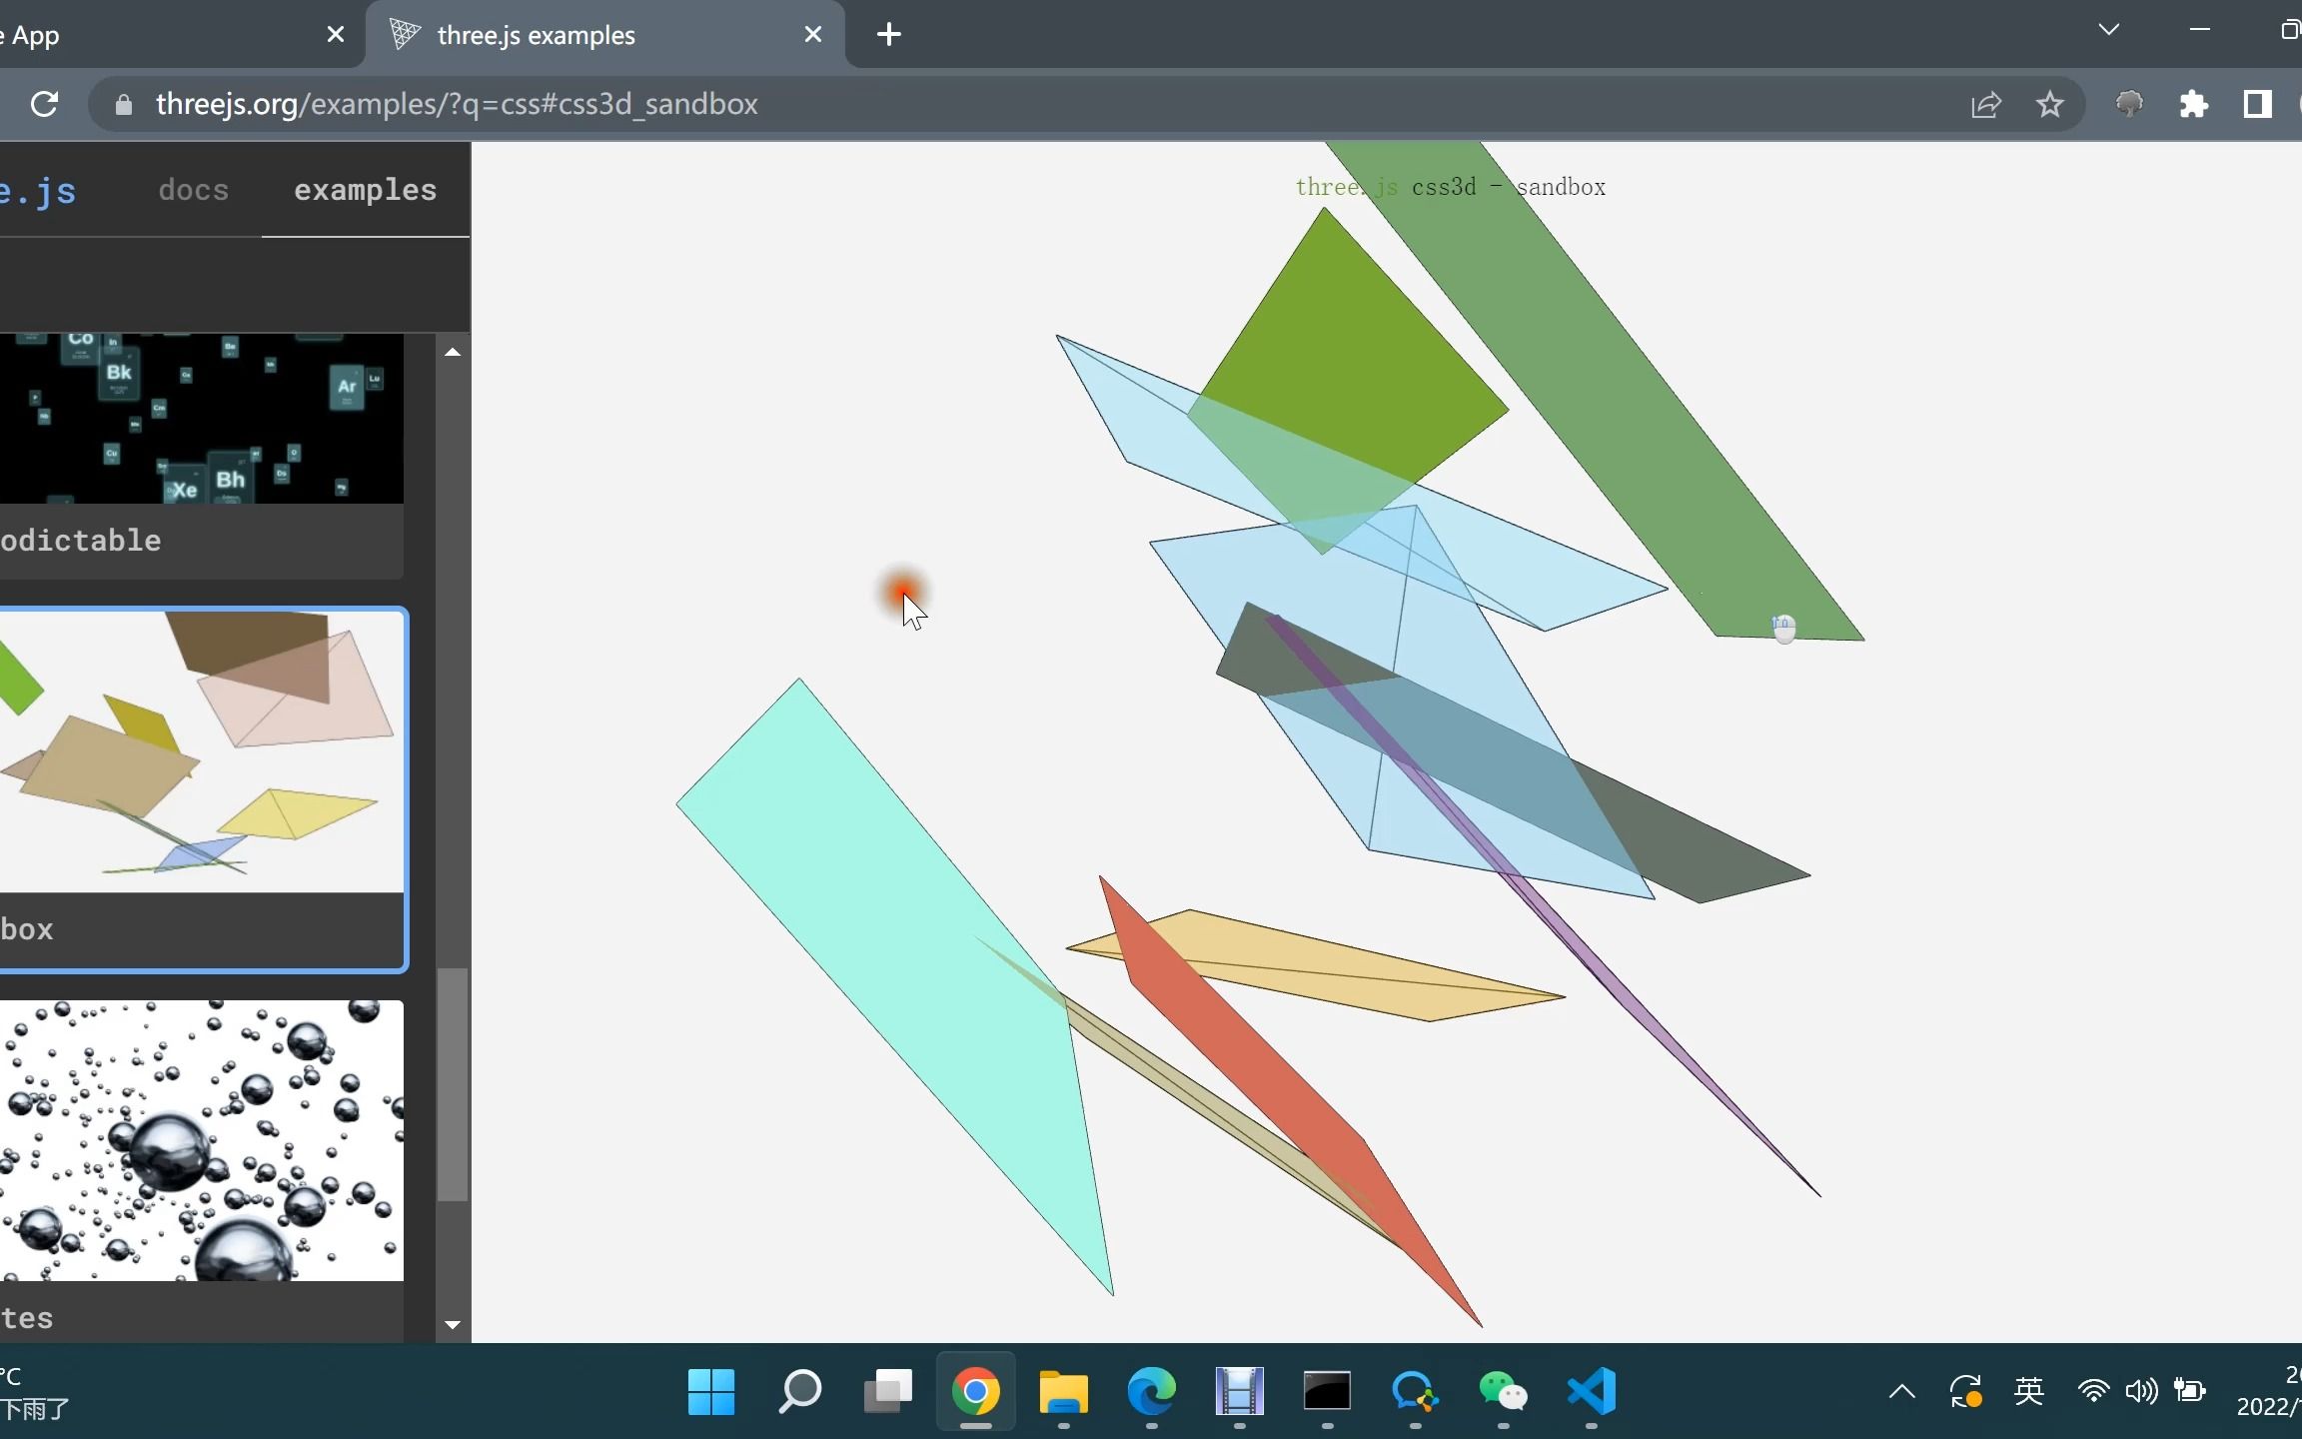Reload the current page
Viewport: 2302px width, 1439px height.
pos(44,104)
